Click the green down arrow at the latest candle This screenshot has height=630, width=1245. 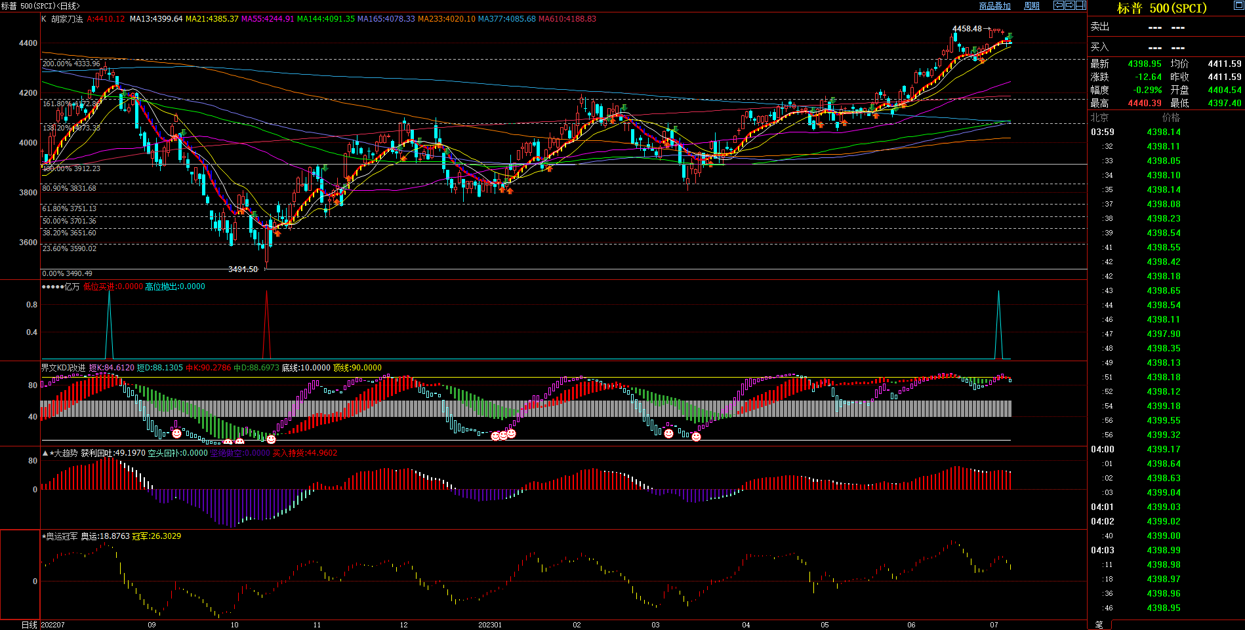1010,35
